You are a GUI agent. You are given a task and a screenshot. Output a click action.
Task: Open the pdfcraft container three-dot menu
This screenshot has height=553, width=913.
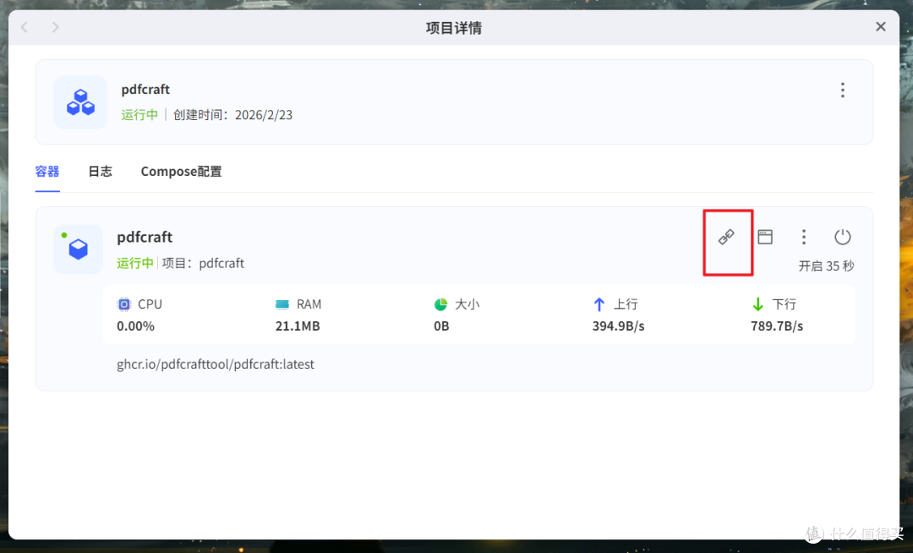(x=804, y=237)
